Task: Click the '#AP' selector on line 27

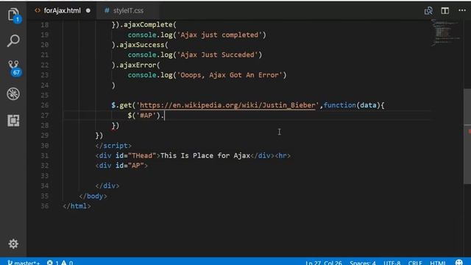Action: click(146, 116)
